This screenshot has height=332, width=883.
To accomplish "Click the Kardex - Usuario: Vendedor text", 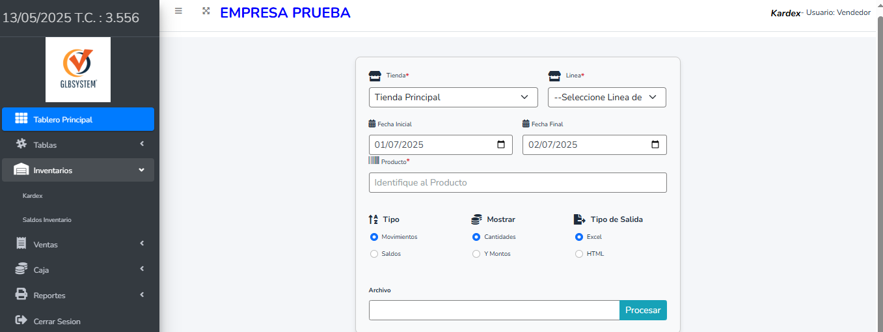I will (x=821, y=12).
